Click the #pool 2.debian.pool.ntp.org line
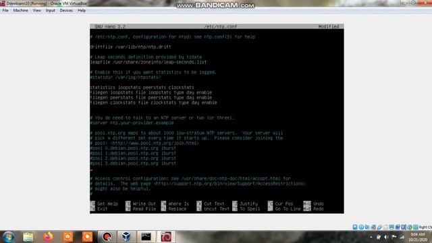432x243 pixels. (x=133, y=159)
